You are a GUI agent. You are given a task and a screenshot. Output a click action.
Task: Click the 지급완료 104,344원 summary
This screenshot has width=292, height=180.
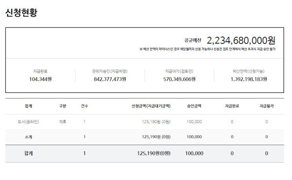[x=40, y=75]
